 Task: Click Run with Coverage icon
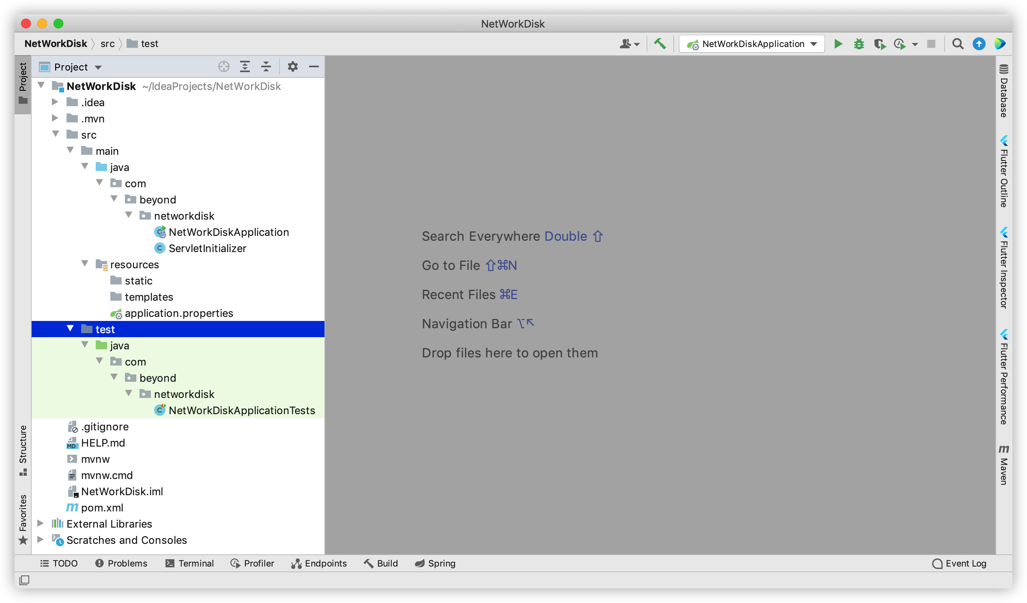[x=879, y=44]
